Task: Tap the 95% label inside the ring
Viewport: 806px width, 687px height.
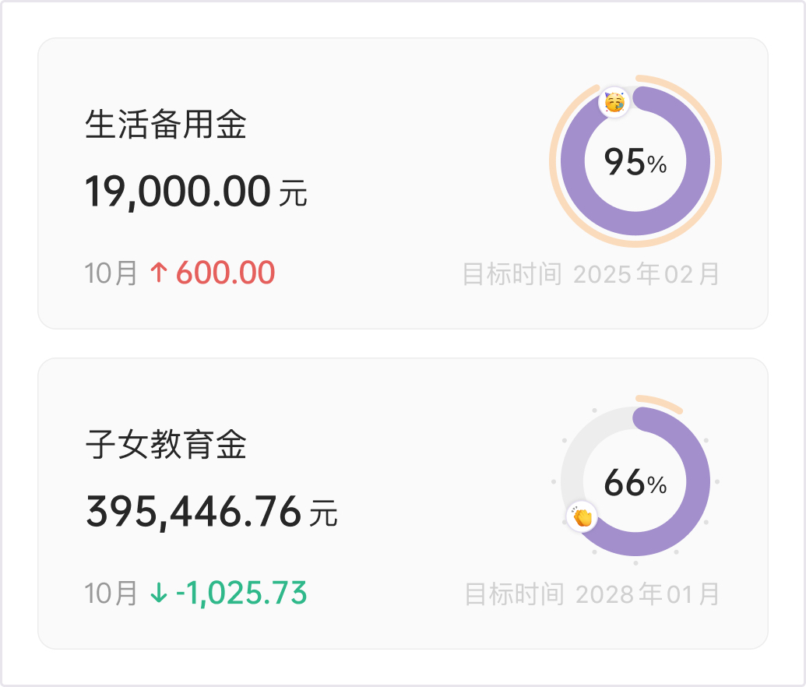Action: [x=635, y=162]
